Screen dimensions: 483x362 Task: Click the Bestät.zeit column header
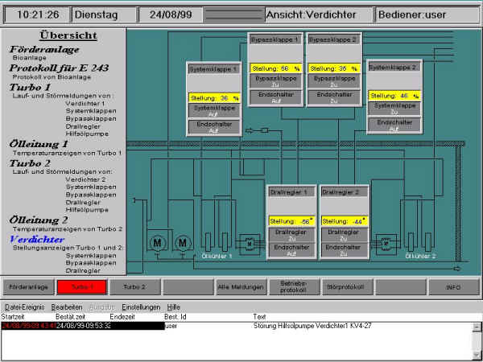(x=70, y=317)
